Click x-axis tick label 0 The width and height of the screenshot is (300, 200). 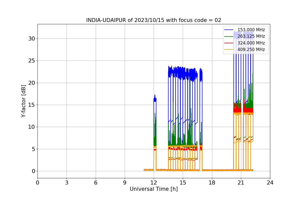(x=37, y=182)
